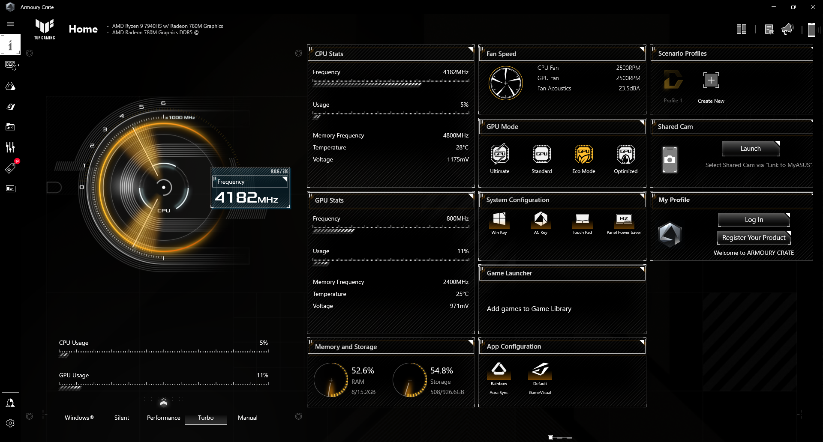Screen dimensions: 823x442
Task: Select the Turbo operating mode
Action: click(206, 418)
